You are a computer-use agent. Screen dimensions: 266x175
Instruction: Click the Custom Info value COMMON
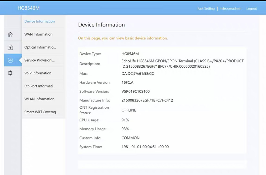pyautogui.click(x=130, y=138)
